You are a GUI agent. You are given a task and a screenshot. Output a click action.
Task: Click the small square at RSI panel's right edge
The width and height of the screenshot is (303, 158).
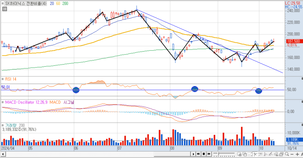(x=302, y=78)
